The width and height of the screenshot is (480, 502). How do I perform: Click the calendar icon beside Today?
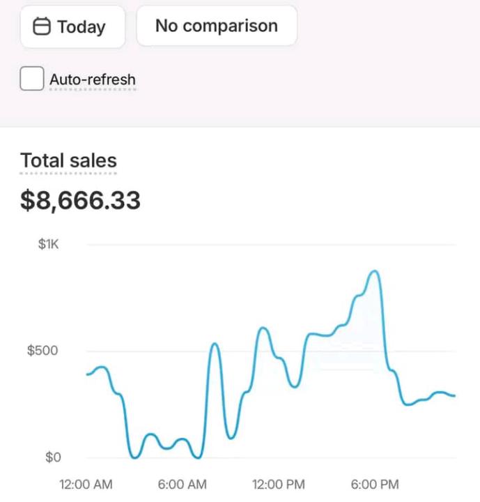(43, 27)
